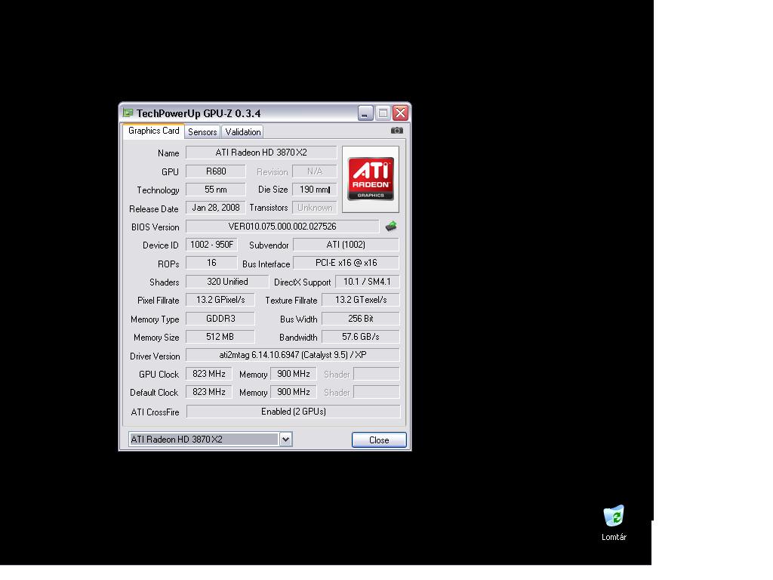Click the empty GPU Clock Shader field
Screen dimensions: 773x580
[377, 374]
